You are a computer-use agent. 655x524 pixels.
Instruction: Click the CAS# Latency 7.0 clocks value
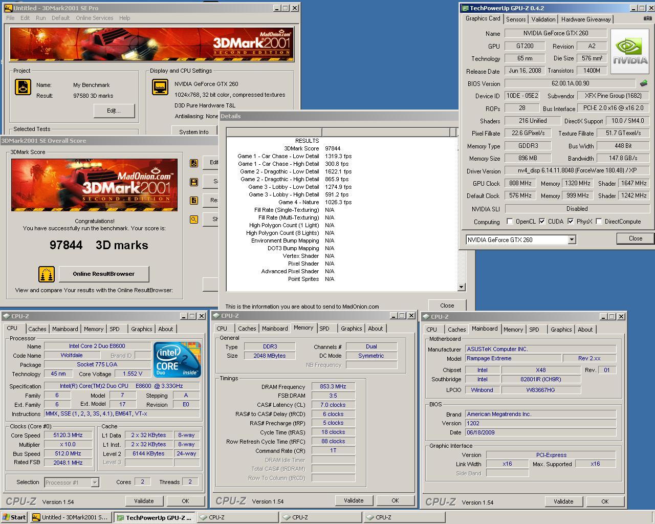[x=334, y=405]
